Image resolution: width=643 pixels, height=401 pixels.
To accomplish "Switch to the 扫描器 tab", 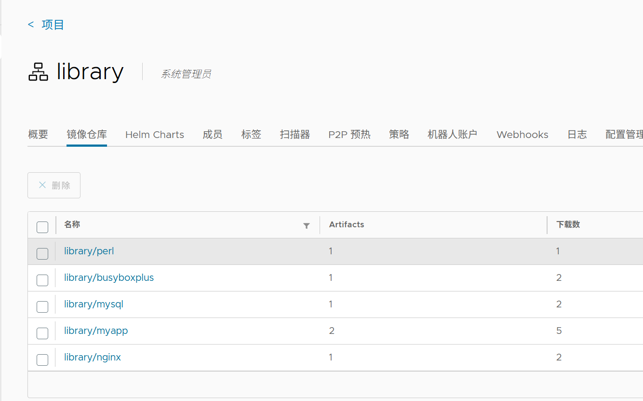I will [x=295, y=135].
